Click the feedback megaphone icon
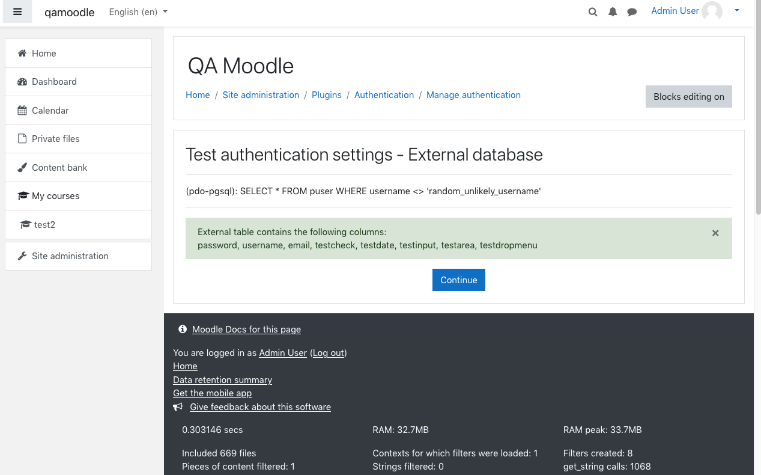The width and height of the screenshot is (761, 475). [178, 407]
